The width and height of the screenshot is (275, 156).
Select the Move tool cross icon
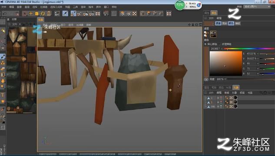(31, 13)
